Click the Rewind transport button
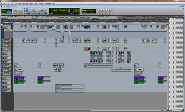This screenshot has width=185, height=112. point(103,14)
